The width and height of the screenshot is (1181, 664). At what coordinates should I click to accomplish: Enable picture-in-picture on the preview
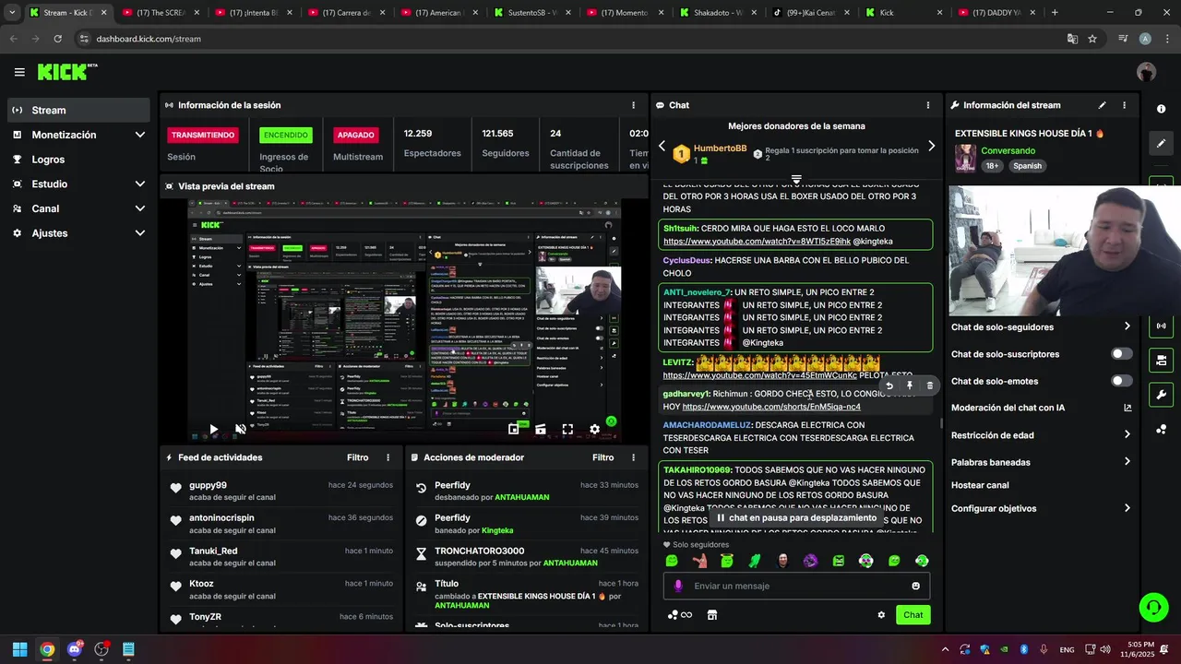pos(513,429)
